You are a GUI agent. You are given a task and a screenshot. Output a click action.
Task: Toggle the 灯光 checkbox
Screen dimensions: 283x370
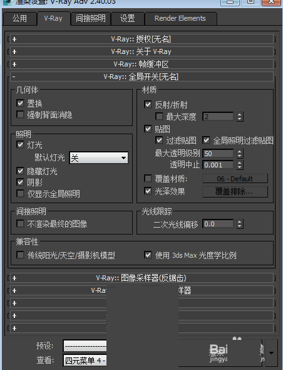20,144
